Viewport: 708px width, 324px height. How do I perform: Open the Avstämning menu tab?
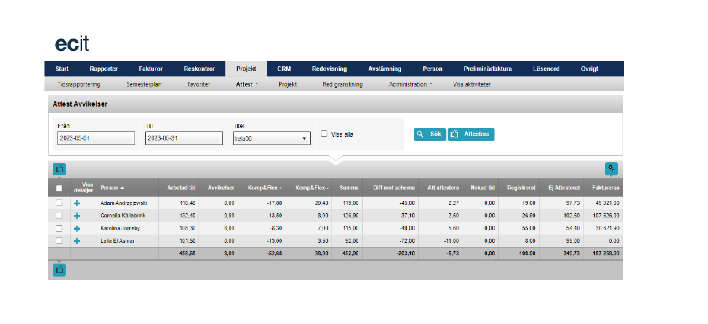(385, 69)
